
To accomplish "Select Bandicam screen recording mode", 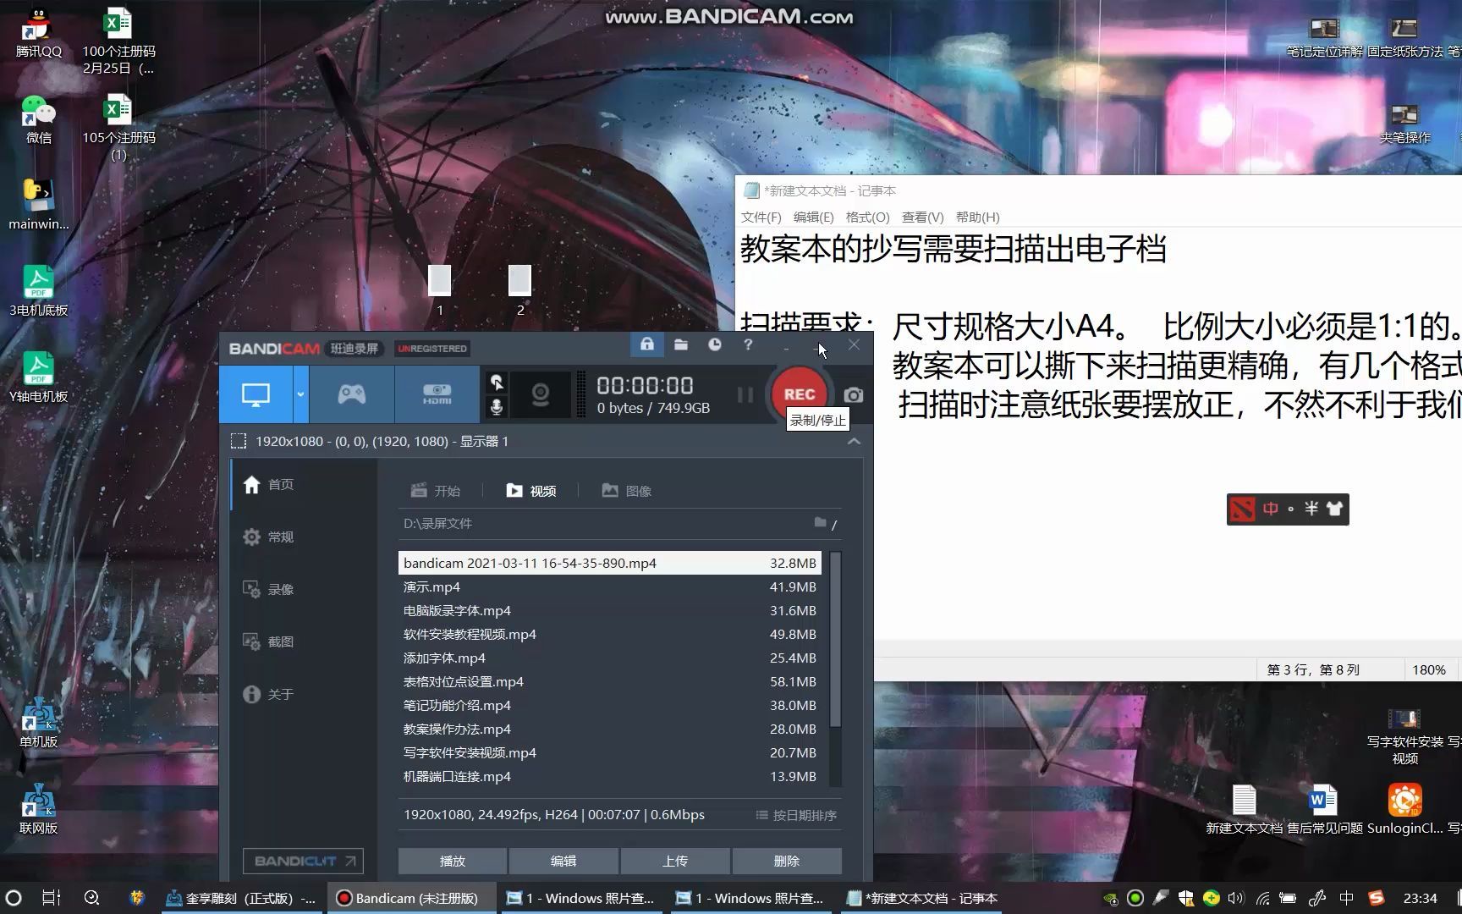I will [x=256, y=394].
